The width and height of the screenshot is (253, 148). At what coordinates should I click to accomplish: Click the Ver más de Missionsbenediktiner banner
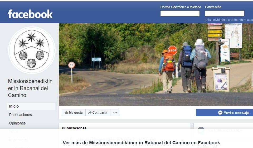[x=141, y=143]
